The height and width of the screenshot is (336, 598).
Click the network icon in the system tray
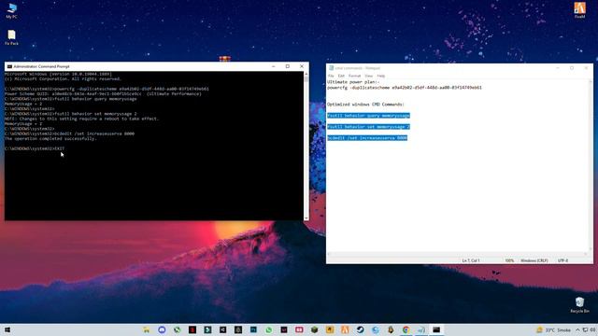pos(585,329)
